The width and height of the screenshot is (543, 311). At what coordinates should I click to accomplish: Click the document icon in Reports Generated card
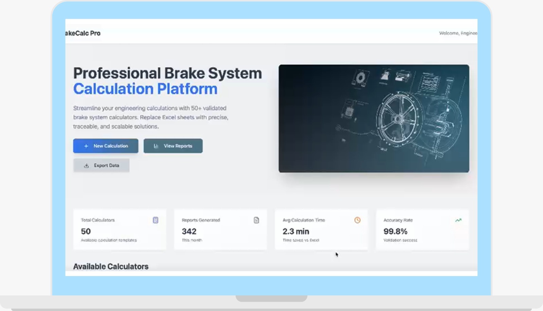click(x=256, y=220)
